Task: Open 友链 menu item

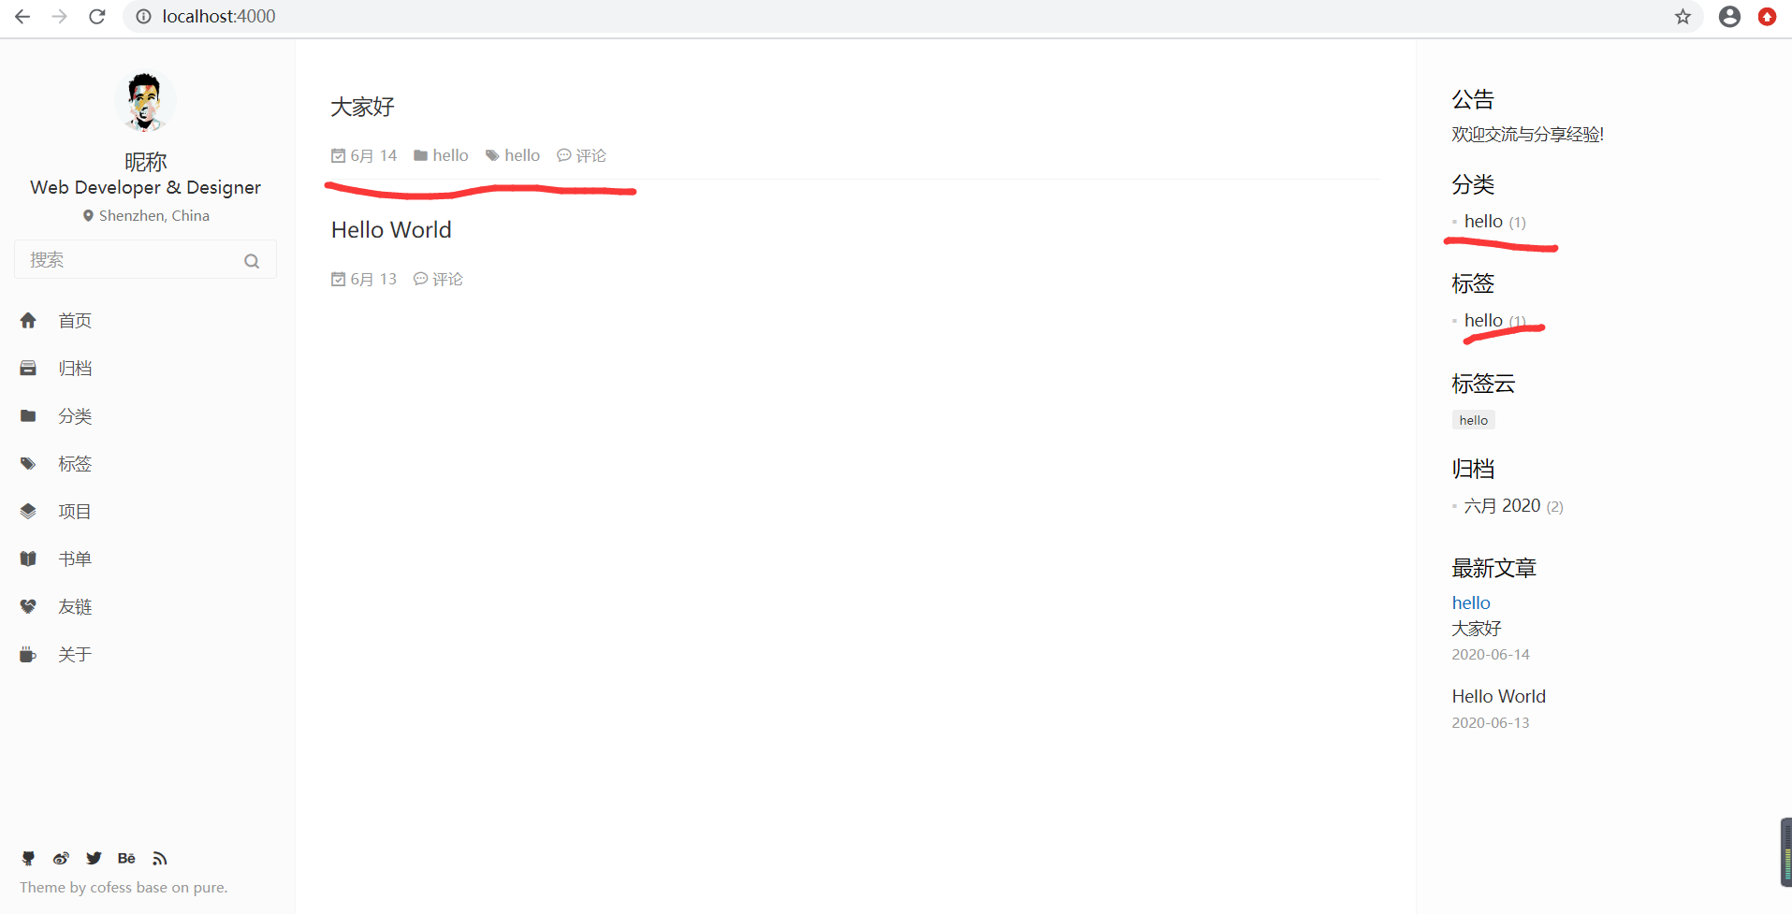Action: [x=75, y=607]
